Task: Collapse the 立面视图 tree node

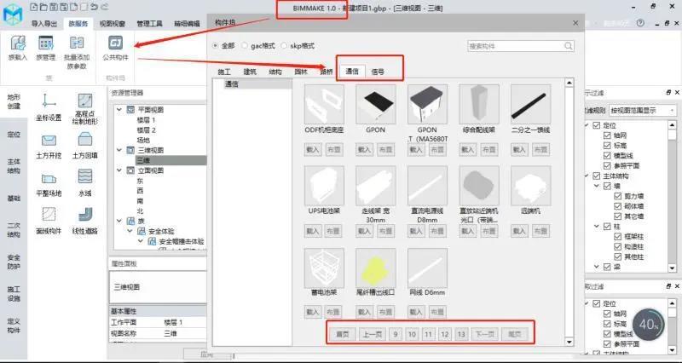Action: [118, 170]
